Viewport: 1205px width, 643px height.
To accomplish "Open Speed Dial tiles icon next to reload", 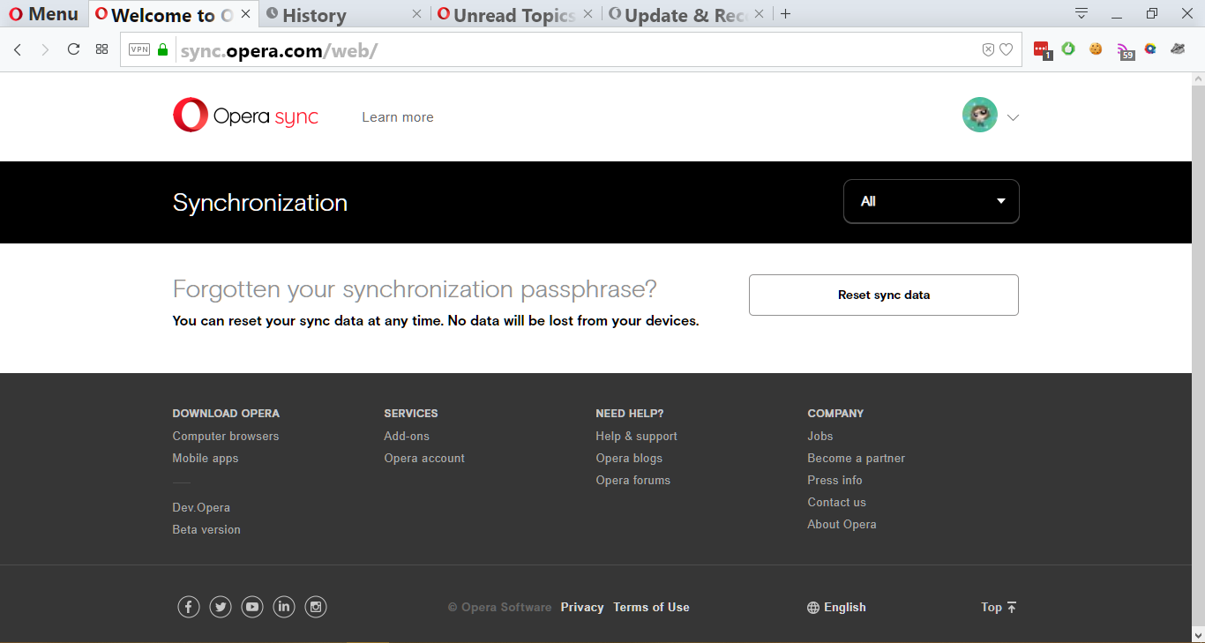I will pyautogui.click(x=101, y=49).
